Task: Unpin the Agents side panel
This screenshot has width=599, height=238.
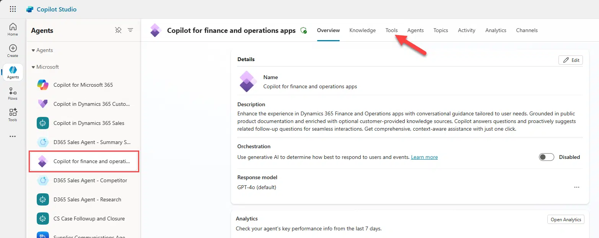Action: (118, 30)
